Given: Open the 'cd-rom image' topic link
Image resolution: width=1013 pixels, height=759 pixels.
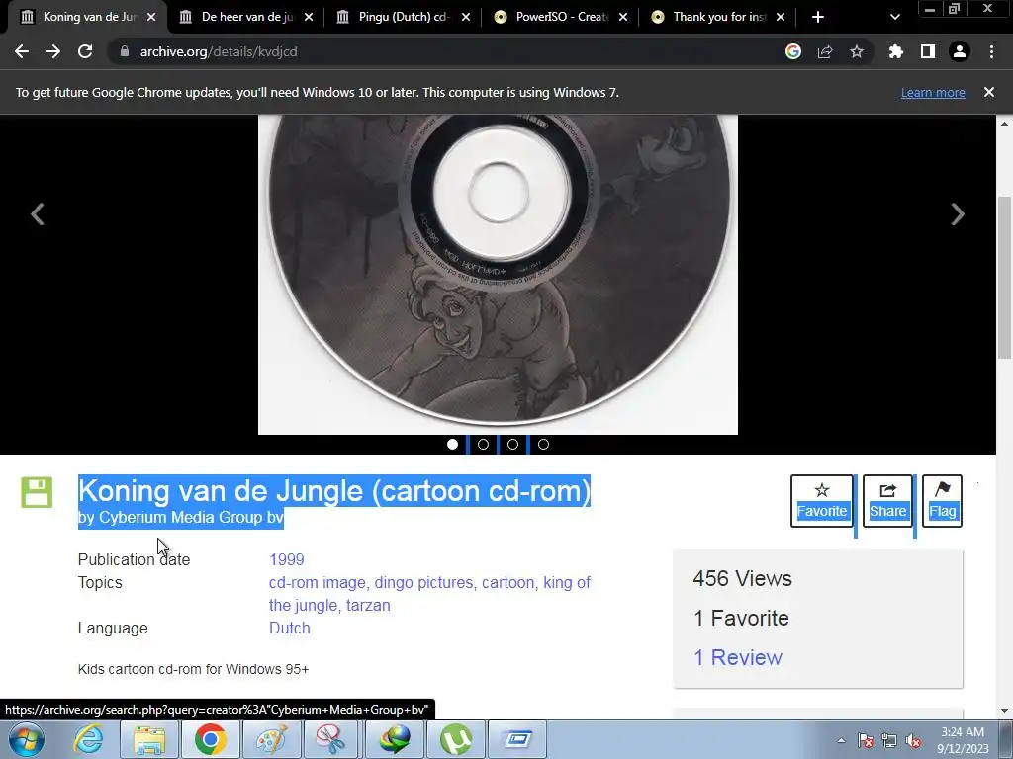Looking at the screenshot, I should click(317, 583).
